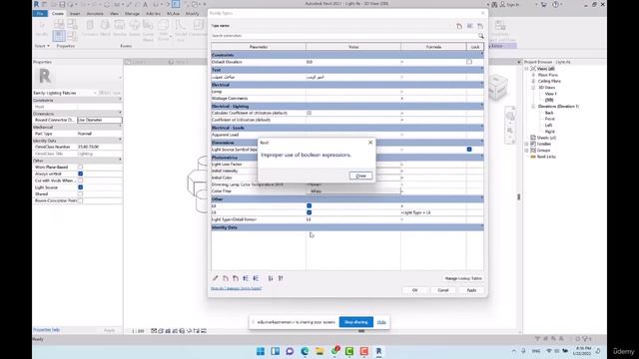The width and height of the screenshot is (639, 359).
Task: Click the Move Parameter Up icon
Action: (246, 278)
